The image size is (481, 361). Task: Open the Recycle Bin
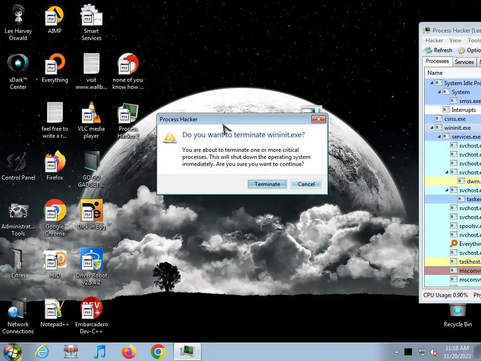tap(458, 315)
